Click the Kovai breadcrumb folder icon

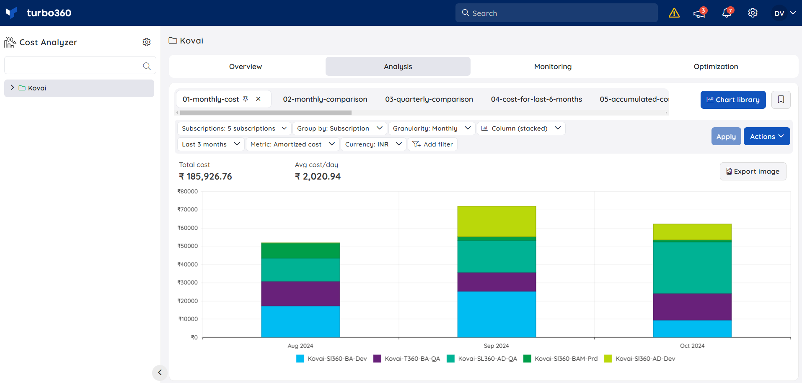[x=173, y=41]
